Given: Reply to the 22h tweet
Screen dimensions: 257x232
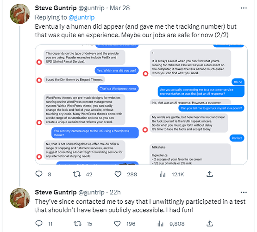Looking at the screenshot, I should pyautogui.click(x=39, y=224).
